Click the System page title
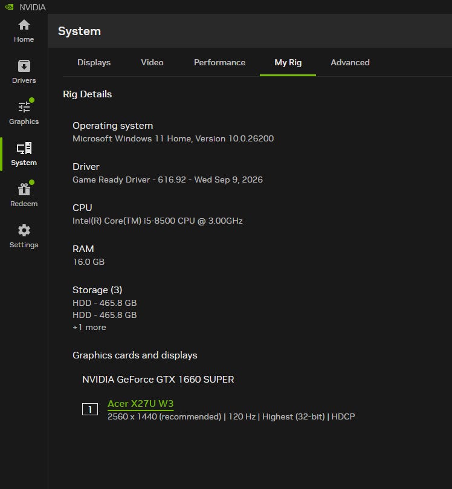 79,31
